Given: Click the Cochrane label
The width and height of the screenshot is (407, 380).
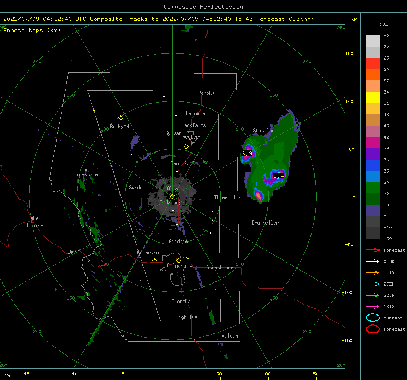Looking at the screenshot, I should 148,253.
